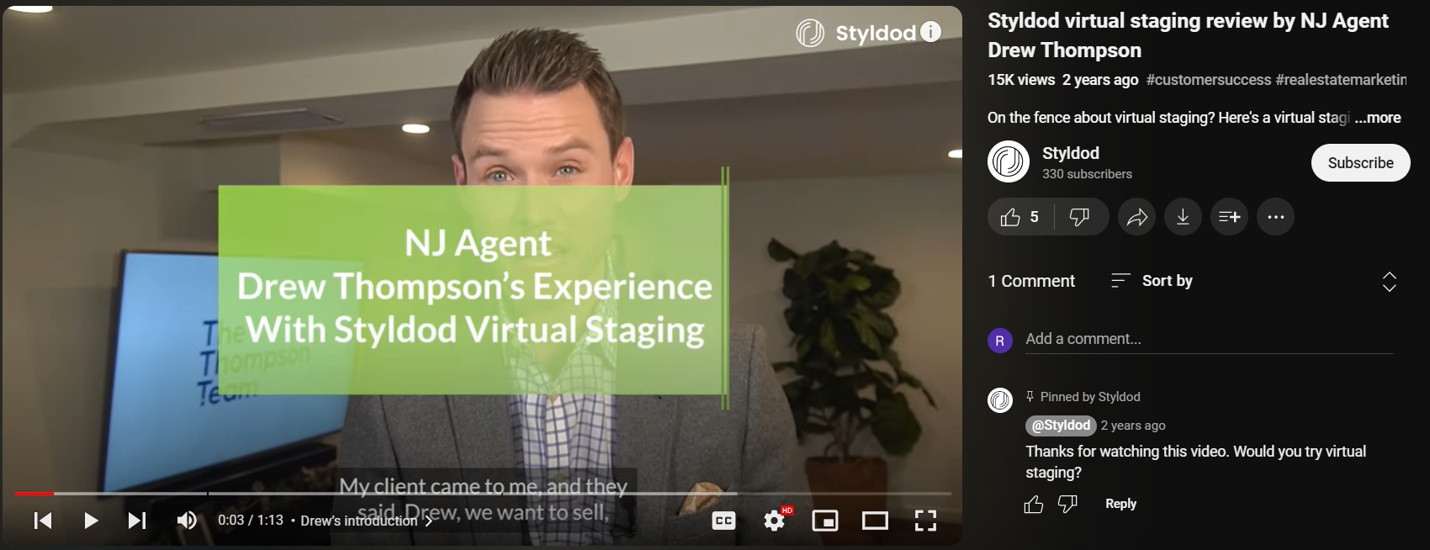Go to the previous video

pos(43,521)
